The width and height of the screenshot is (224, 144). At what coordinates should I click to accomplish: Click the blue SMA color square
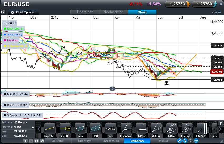(5, 35)
